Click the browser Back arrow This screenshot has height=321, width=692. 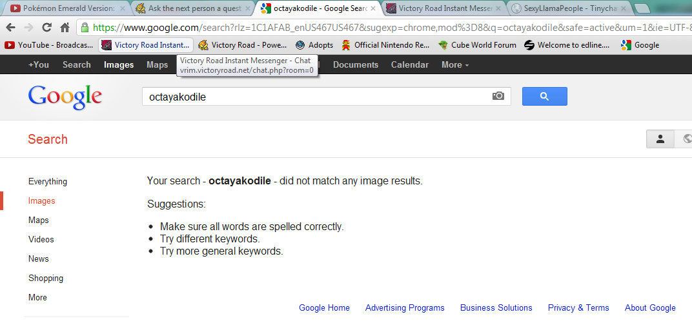coord(10,27)
